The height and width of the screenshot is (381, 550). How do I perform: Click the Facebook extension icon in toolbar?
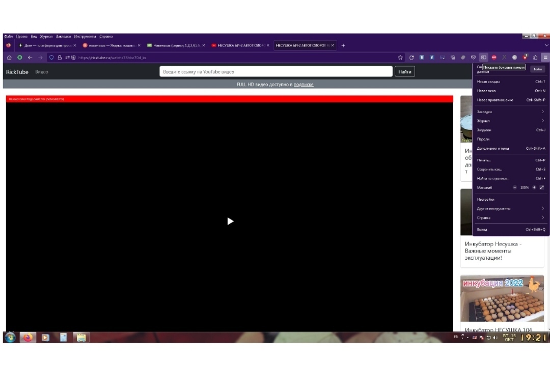[x=432, y=58]
